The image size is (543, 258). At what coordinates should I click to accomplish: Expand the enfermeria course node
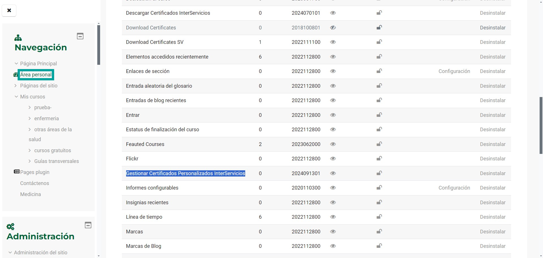pos(30,118)
